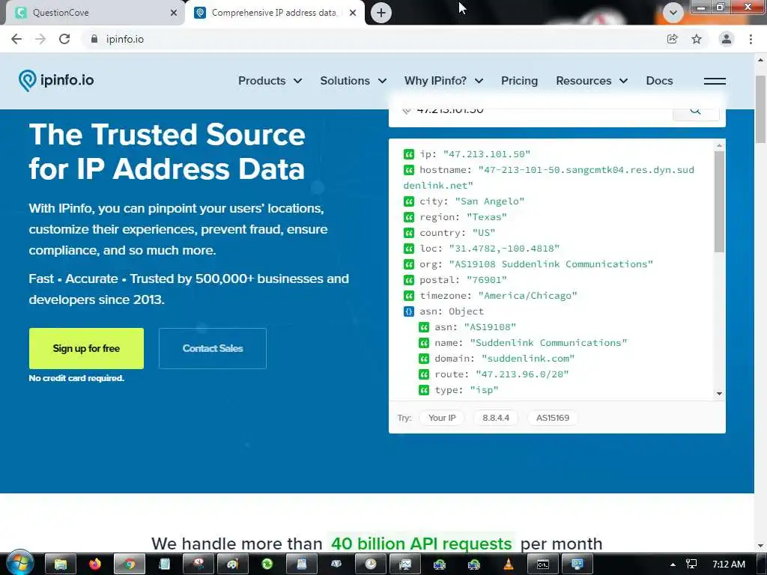Click the quote icon beside type field
Screen dimensions: 767x575
coord(424,390)
